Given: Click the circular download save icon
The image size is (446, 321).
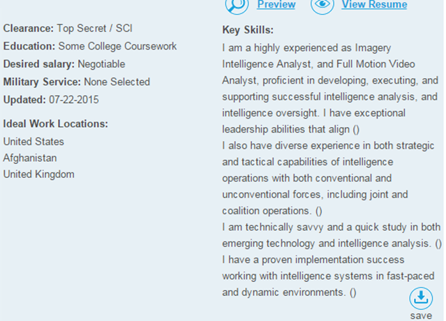Looking at the screenshot, I should 421,298.
